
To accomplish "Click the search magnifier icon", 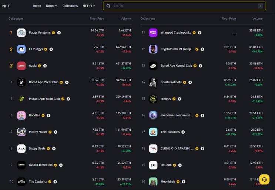I will click(108, 6).
